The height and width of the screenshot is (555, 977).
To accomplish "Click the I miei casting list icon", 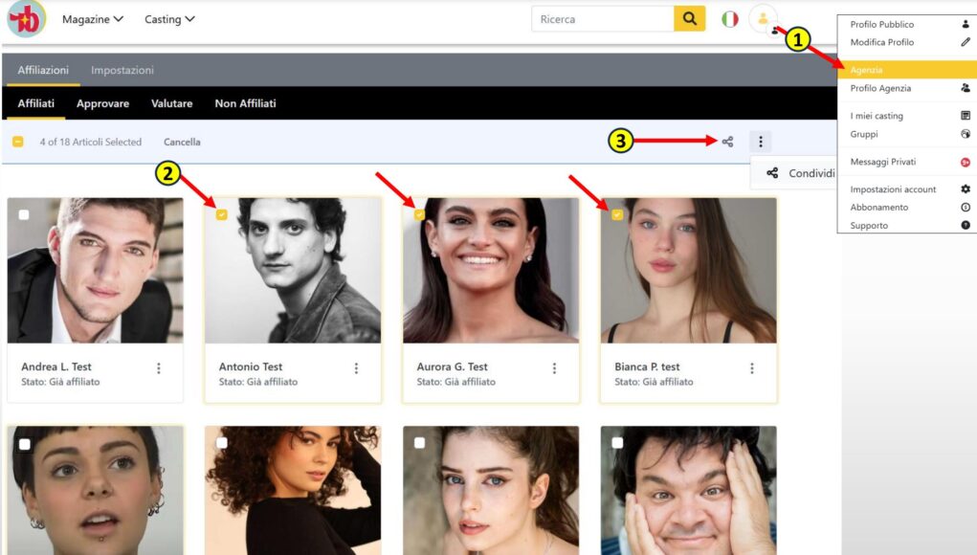I will coord(966,116).
